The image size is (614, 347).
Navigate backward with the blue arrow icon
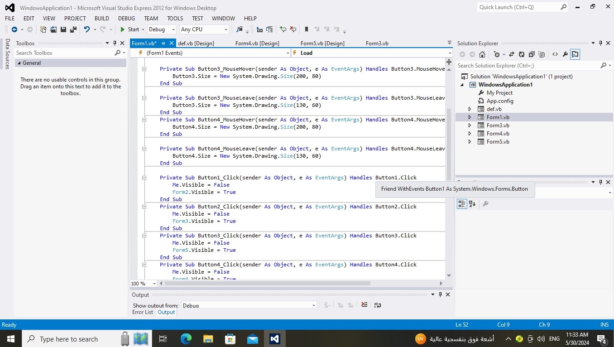coord(14,29)
